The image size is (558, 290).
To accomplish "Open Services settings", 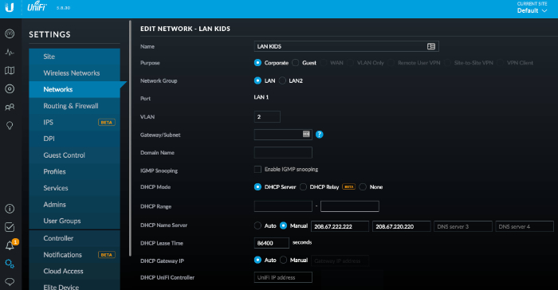I will pyautogui.click(x=74, y=188).
